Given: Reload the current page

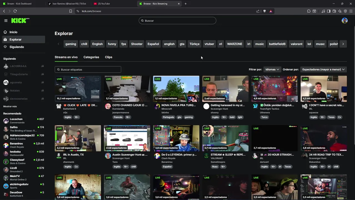Looking at the screenshot, I should point(15,11).
